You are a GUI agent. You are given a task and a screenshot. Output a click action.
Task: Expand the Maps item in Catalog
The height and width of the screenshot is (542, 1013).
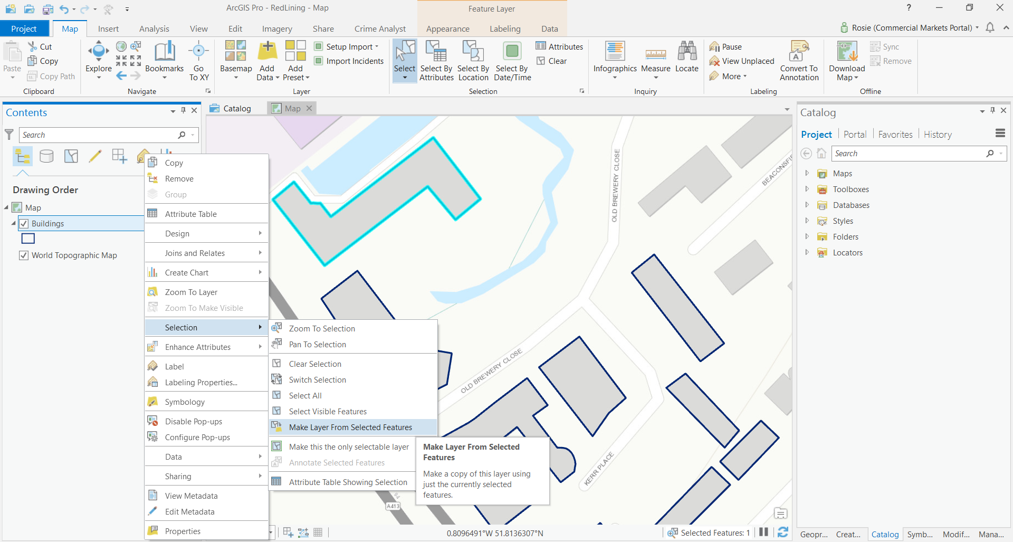pyautogui.click(x=807, y=173)
